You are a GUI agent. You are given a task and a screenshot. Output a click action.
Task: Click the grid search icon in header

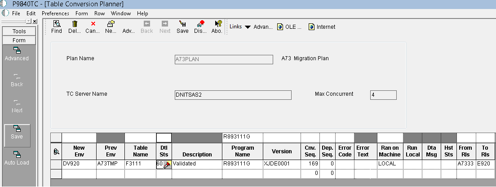coord(56,152)
